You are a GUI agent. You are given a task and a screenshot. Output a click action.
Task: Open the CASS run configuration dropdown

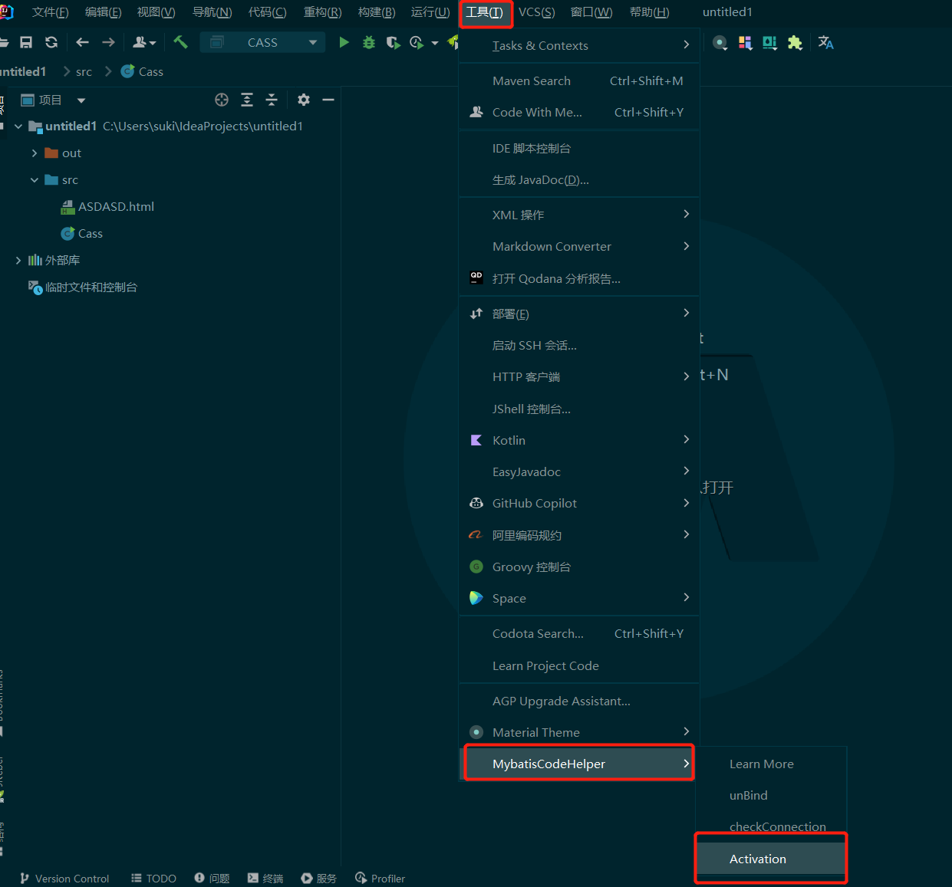click(262, 42)
